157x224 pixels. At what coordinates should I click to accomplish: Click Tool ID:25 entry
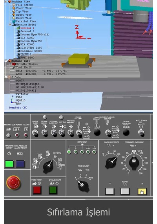pos(24,68)
